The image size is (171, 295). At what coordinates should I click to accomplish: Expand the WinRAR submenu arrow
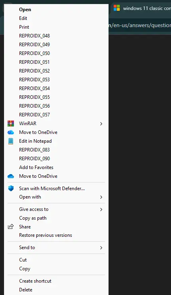(x=101, y=124)
